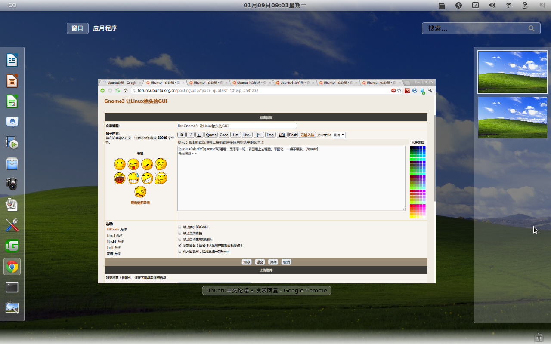
Task: Click the system monitor top bar icon
Action: [x=475, y=5]
